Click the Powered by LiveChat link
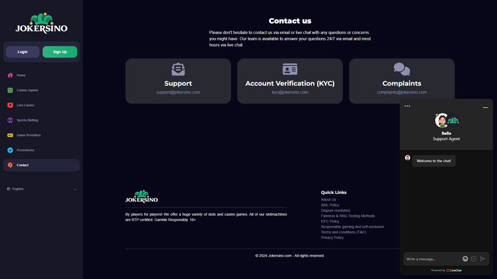The width and height of the screenshot is (497, 279). point(446,270)
